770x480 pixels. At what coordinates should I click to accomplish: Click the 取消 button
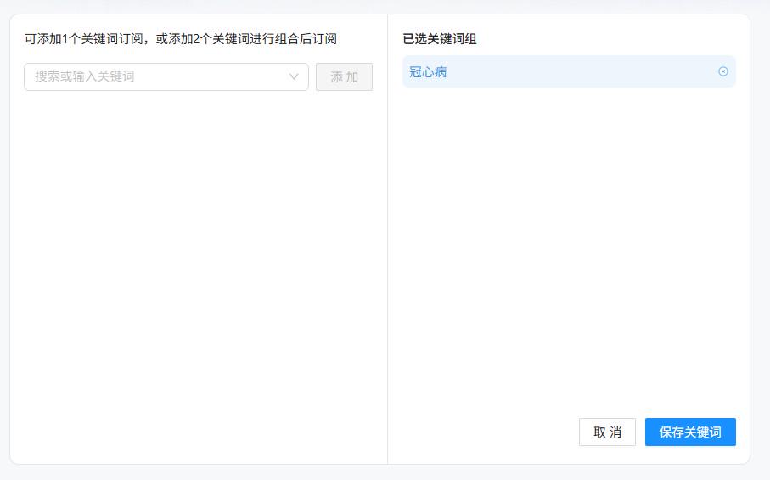click(607, 432)
